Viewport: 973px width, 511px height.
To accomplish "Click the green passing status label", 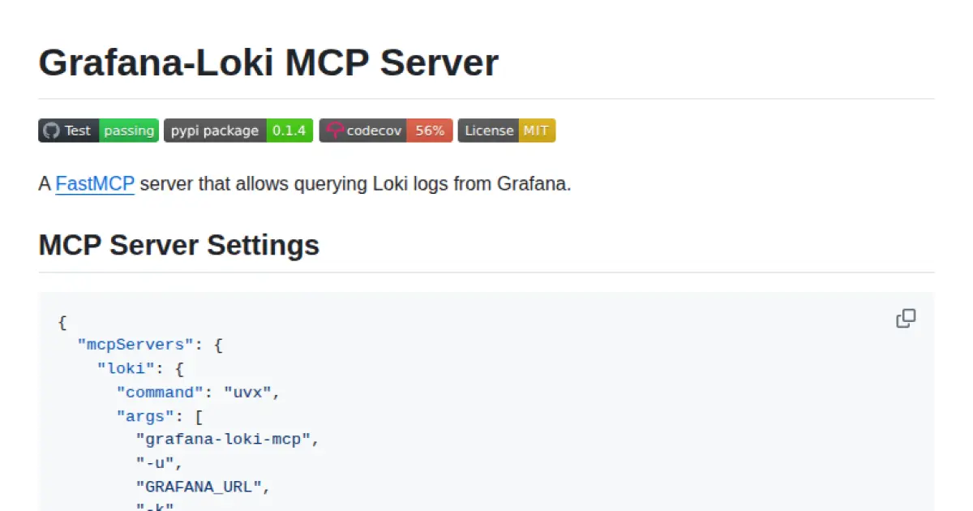I will click(130, 130).
